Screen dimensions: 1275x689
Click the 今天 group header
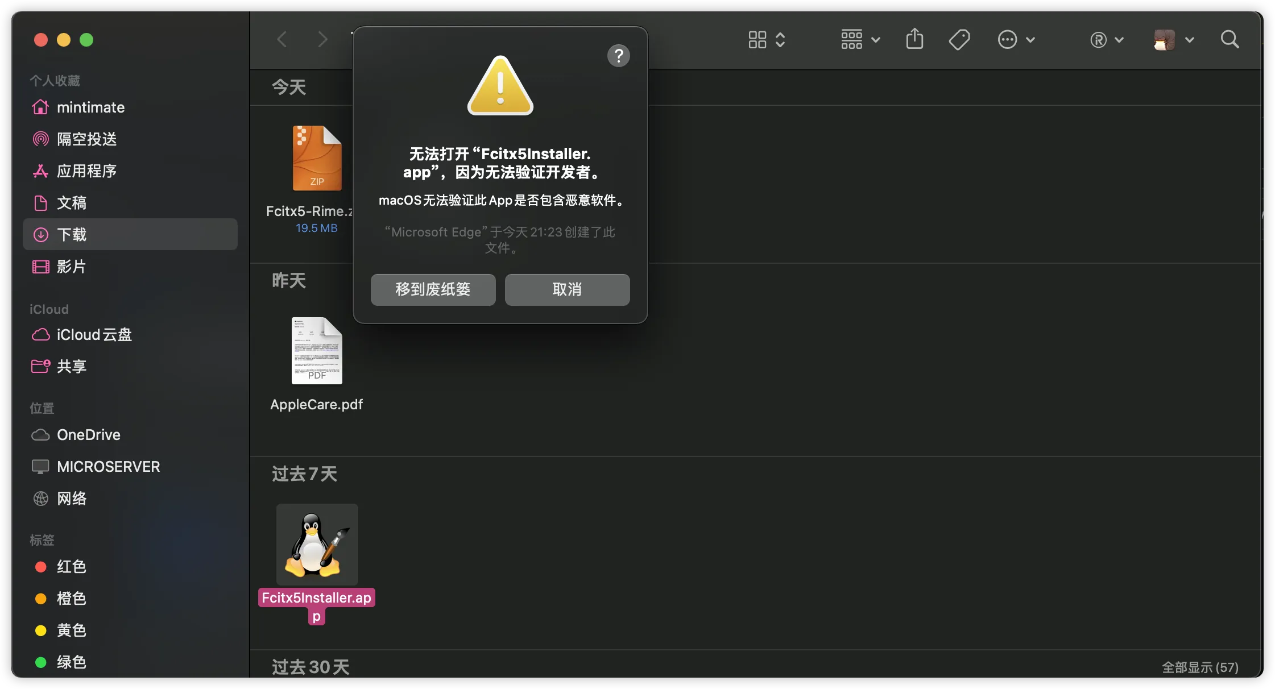tap(289, 87)
